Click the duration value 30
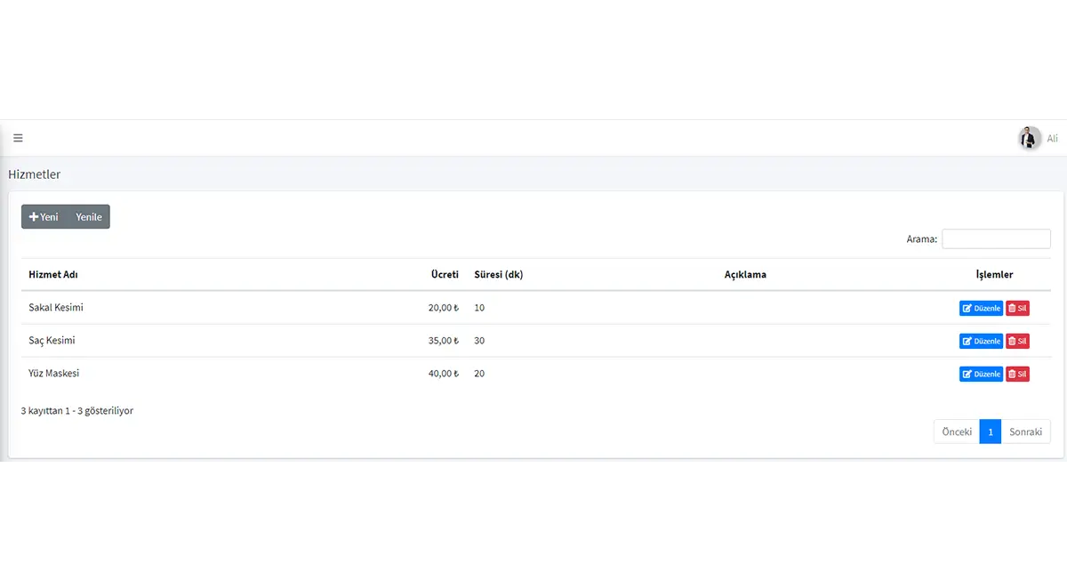 [x=479, y=341]
